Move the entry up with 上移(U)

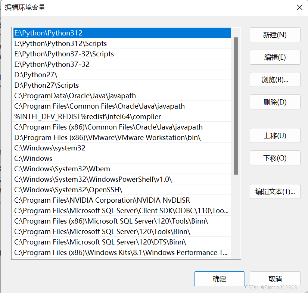pyautogui.click(x=275, y=135)
